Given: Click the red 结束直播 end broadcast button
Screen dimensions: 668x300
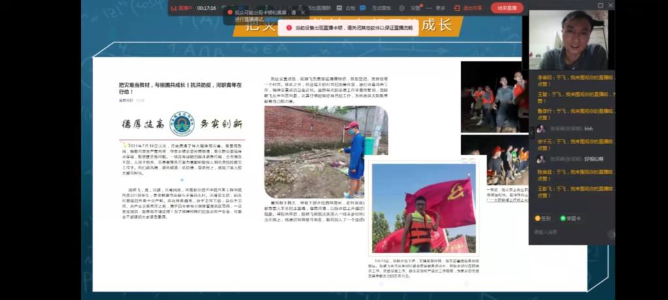Looking at the screenshot, I should 506,8.
